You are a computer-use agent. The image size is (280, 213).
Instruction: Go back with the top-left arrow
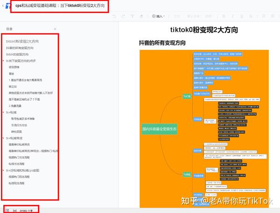click(3, 6)
